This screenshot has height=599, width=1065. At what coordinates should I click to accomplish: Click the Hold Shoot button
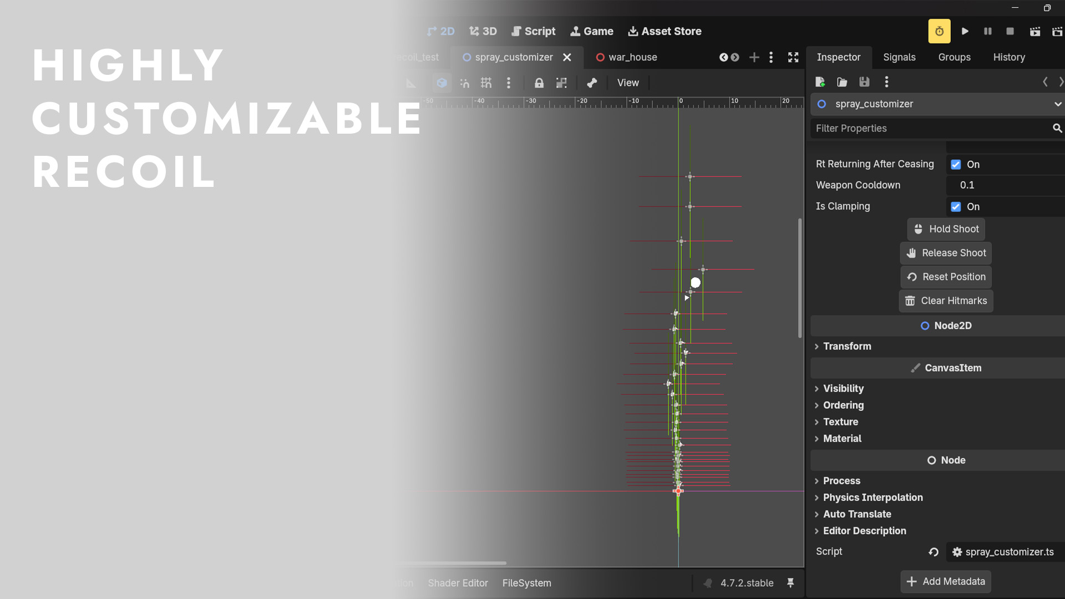(946, 229)
